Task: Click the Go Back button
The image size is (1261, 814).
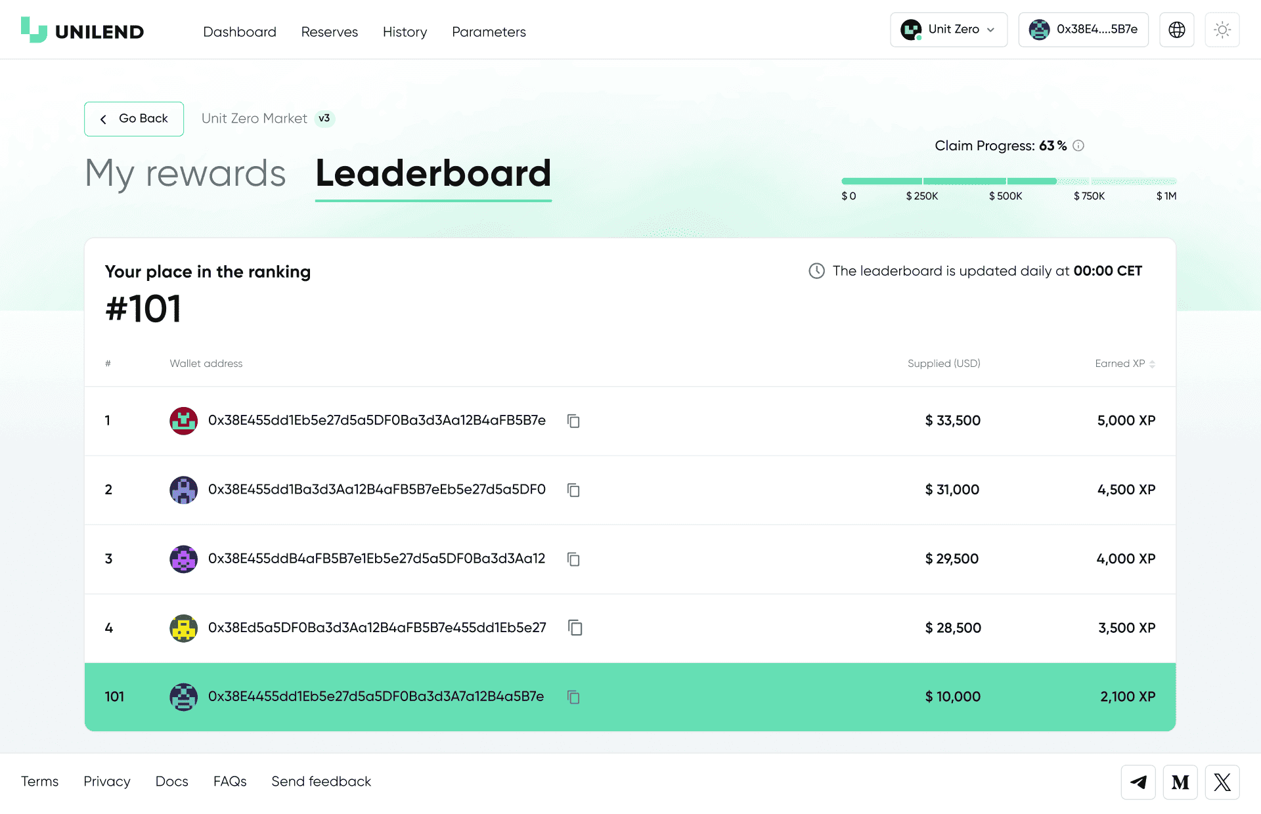Action: click(x=134, y=119)
